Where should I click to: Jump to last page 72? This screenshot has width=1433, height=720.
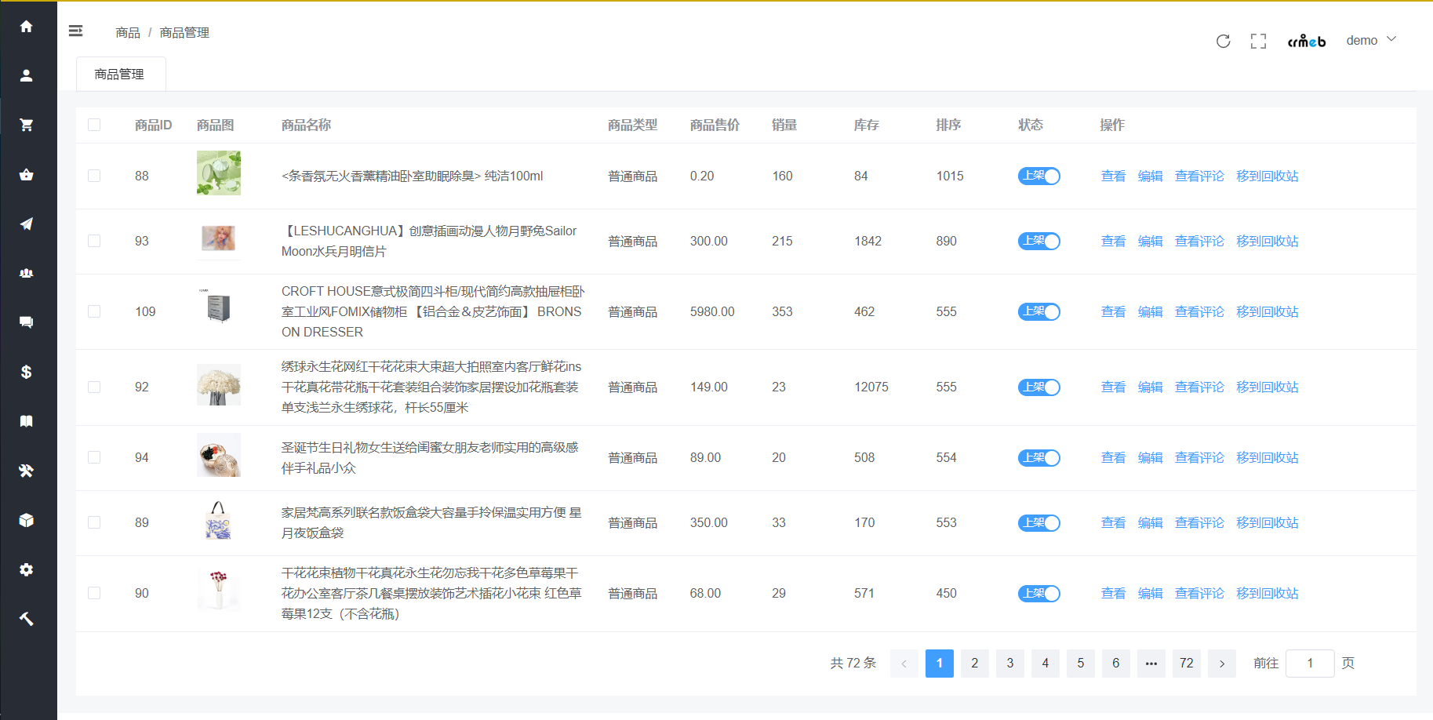pos(1186,663)
